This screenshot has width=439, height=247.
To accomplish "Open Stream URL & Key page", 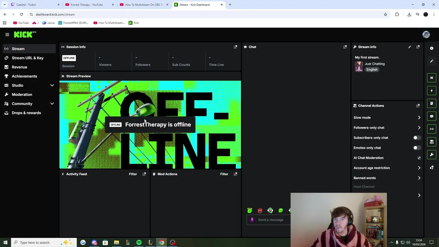I will (28, 58).
